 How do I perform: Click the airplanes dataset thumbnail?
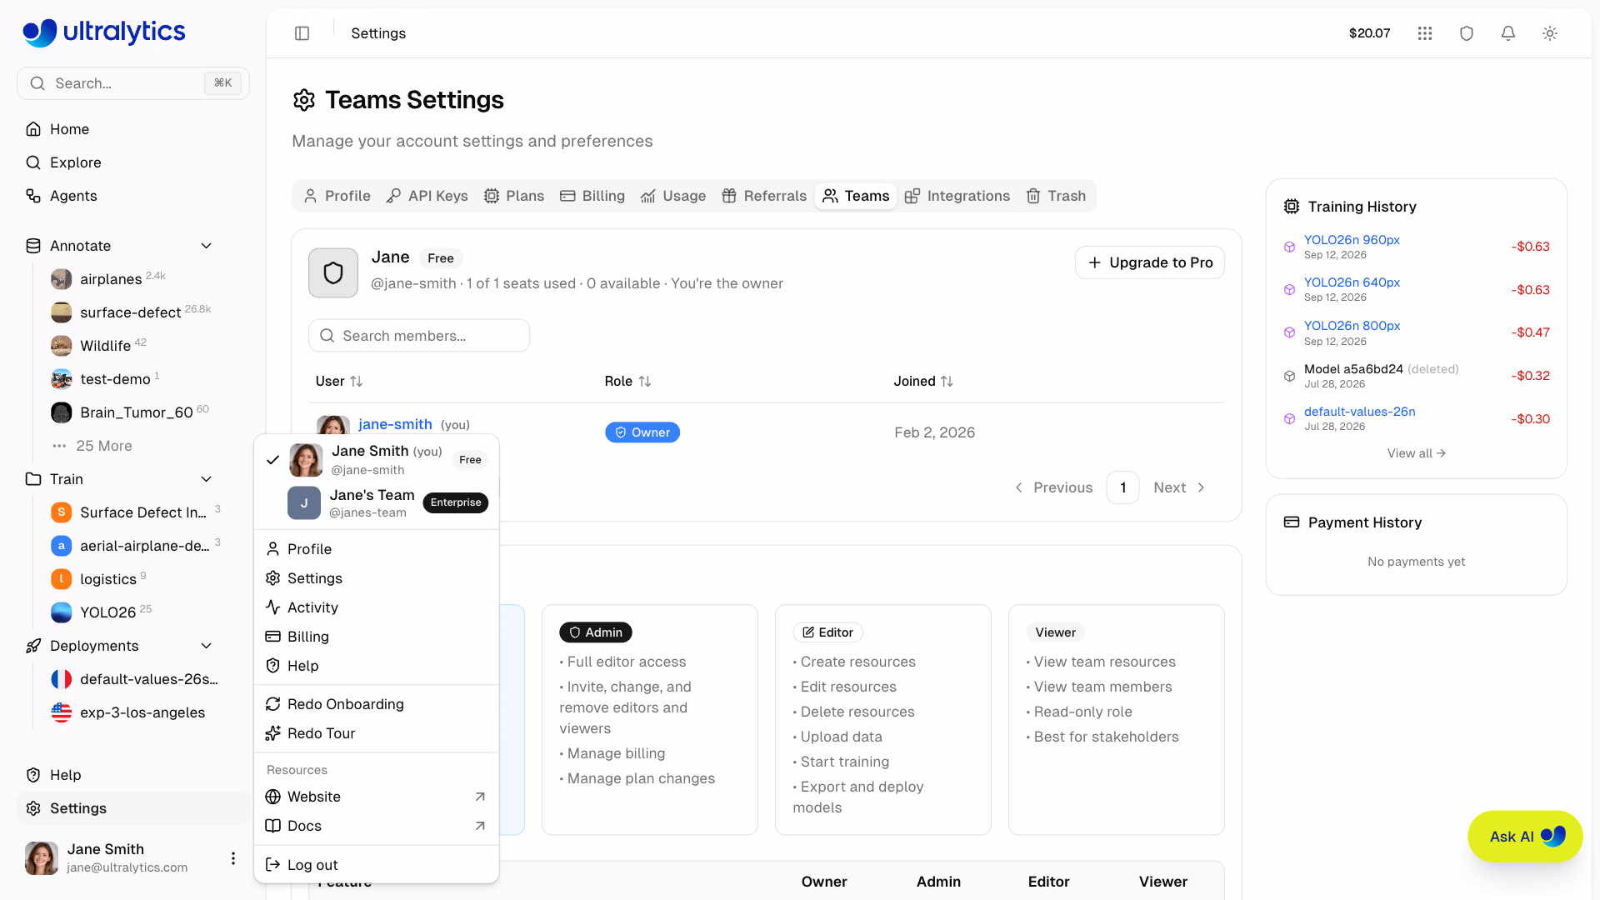tap(62, 279)
